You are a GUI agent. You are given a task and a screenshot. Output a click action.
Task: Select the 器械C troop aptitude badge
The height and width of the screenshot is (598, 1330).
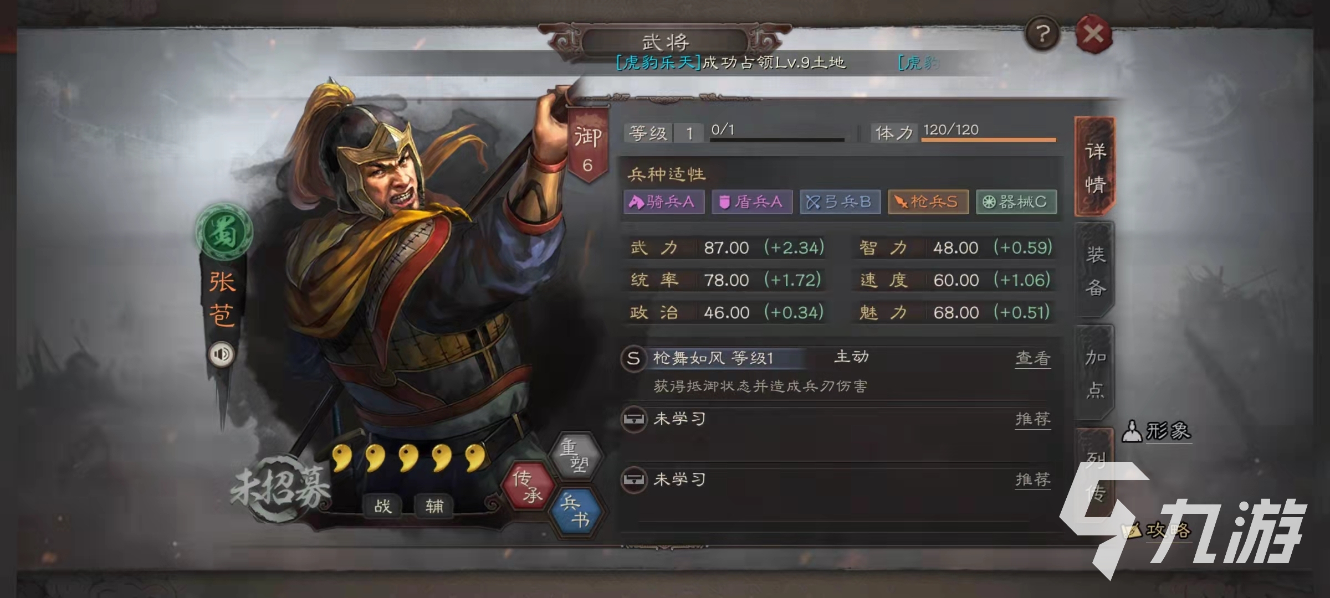(1016, 202)
